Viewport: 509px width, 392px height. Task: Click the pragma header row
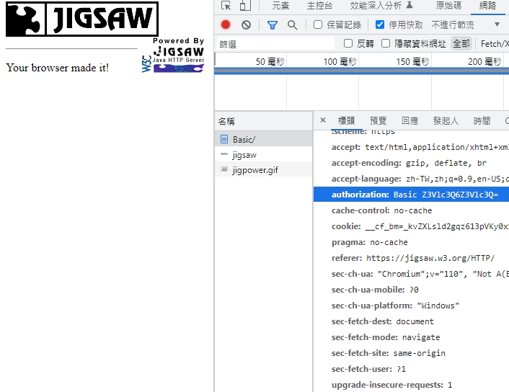(411, 242)
